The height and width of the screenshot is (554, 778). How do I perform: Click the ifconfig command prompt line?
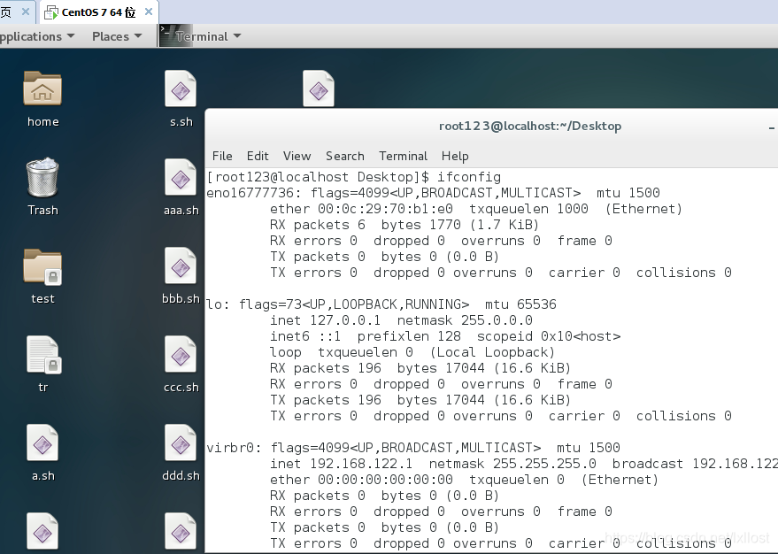354,177
